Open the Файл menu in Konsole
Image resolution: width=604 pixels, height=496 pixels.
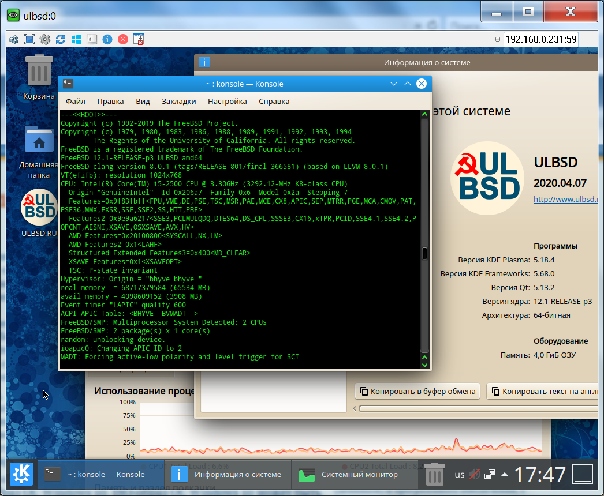point(75,101)
